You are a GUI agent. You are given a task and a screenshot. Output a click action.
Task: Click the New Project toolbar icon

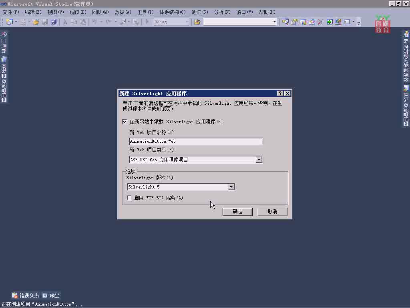[x=10, y=22]
